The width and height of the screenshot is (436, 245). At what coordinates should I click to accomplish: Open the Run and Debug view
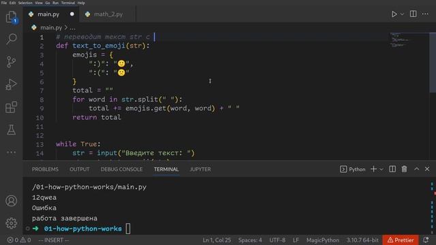coord(11,84)
